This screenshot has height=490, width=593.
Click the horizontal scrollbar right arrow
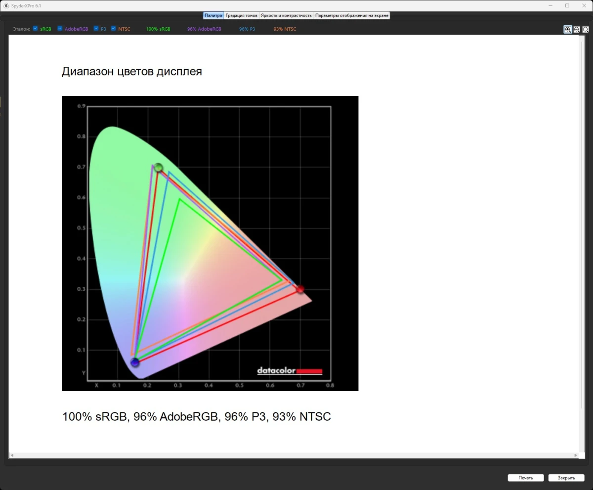pyautogui.click(x=575, y=455)
